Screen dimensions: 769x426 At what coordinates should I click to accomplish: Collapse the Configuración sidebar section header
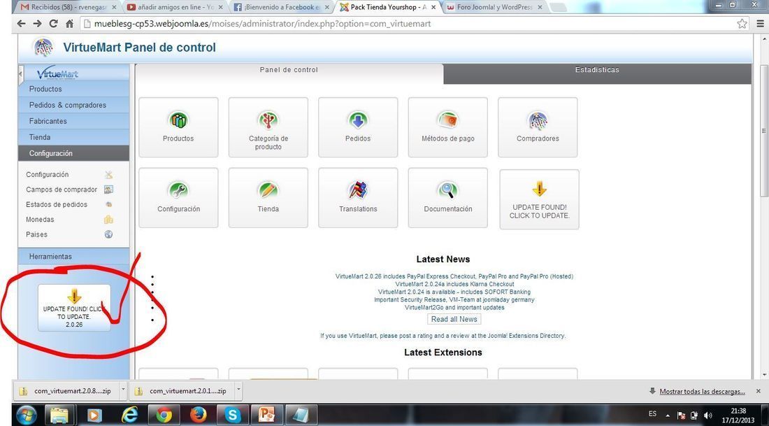(x=73, y=153)
